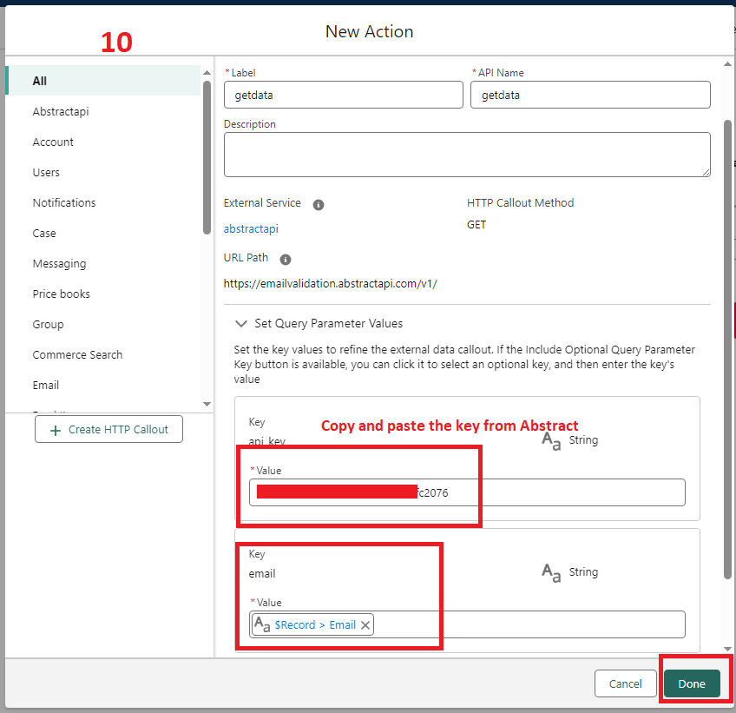Click the String type icon for email
The width and height of the screenshot is (736, 713).
pyautogui.click(x=551, y=572)
